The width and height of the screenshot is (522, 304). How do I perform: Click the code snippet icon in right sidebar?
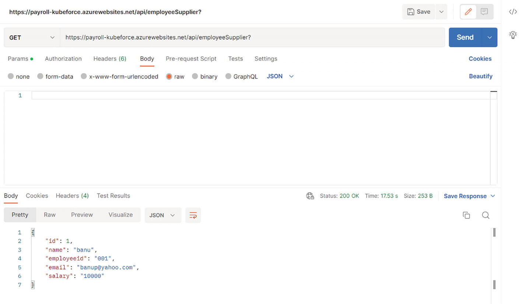pos(513,12)
